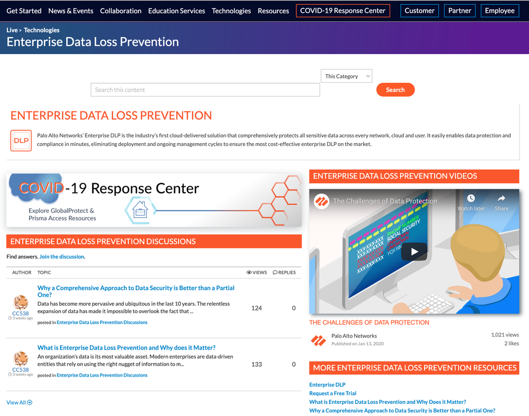Screen dimensions: 529x416
Task: Open Why a Comprehensive Approach discussion topic
Action: click(x=136, y=291)
